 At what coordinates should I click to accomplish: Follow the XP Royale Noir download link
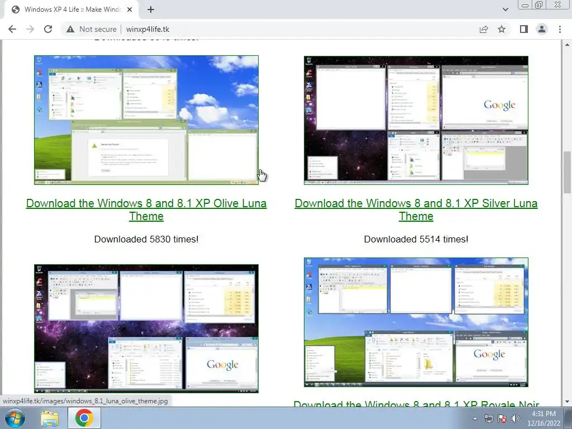pos(416,404)
